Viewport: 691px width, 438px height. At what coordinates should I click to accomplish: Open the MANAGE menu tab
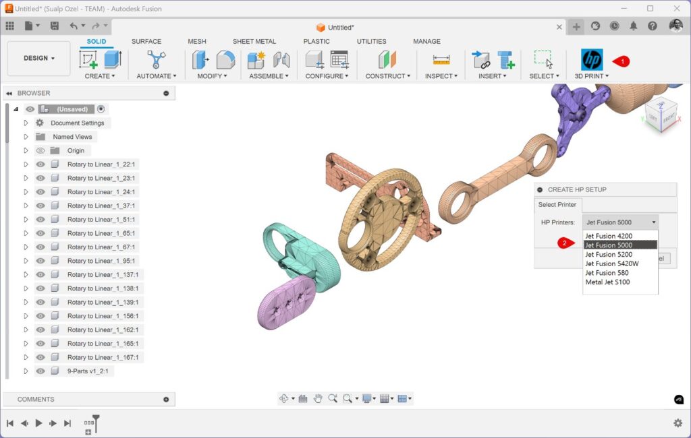coord(426,41)
